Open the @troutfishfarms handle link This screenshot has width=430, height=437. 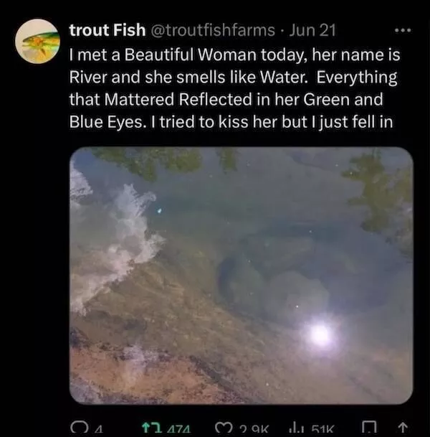point(211,29)
